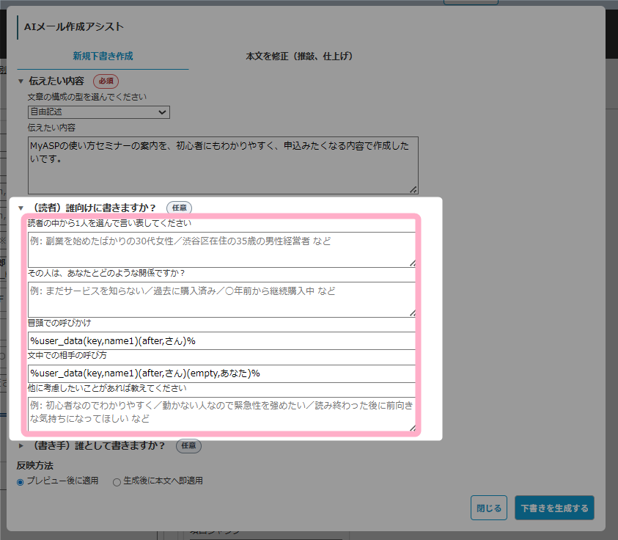This screenshot has height=540, width=618.
Task: Collapse the （読者）誰向けに書きますか？ section
Action: click(x=21, y=208)
